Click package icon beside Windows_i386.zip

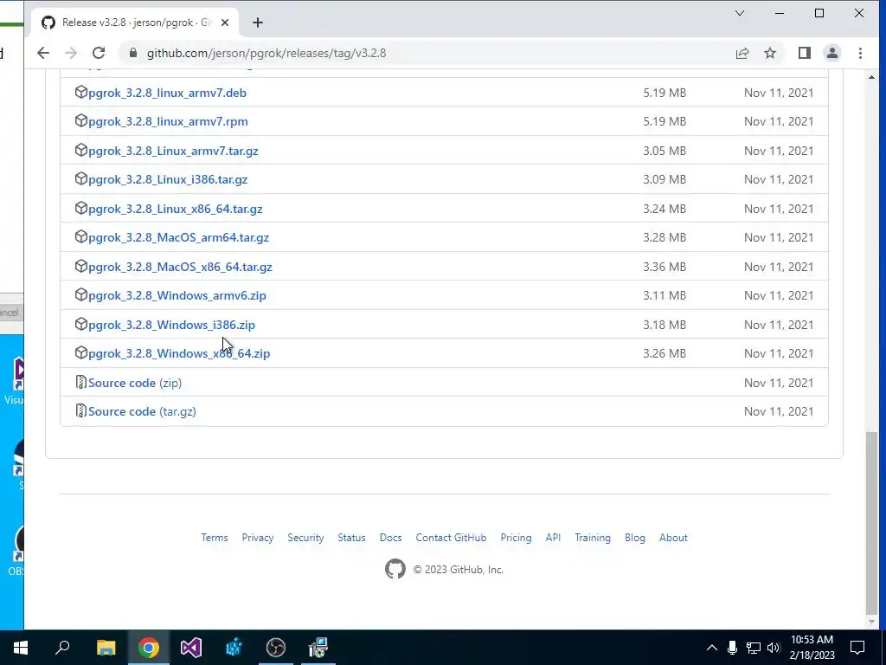tap(80, 324)
